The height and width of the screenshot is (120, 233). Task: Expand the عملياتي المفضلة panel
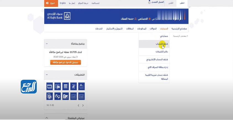pos(47,118)
